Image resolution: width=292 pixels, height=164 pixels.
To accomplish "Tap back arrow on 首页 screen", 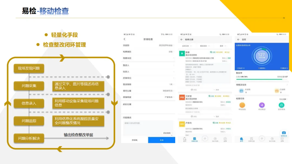I will [x=238, y=39].
